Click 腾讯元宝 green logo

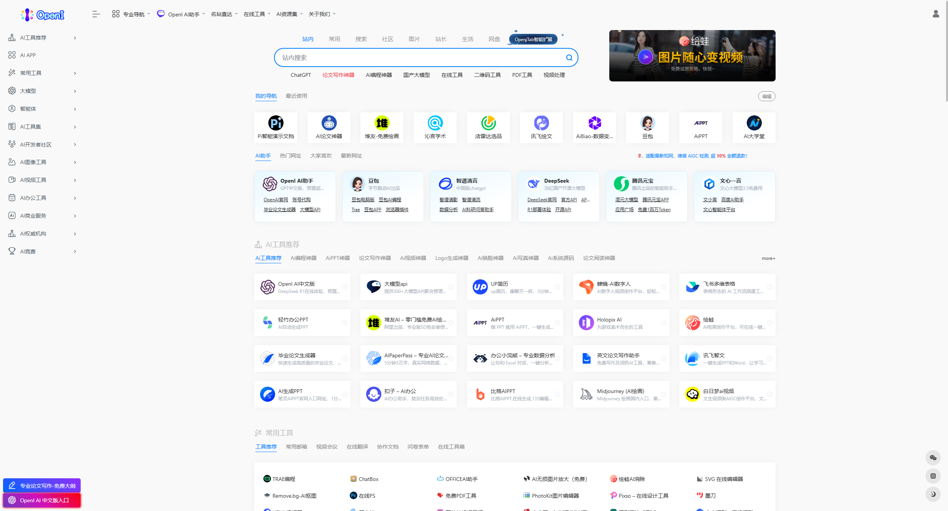[x=621, y=184]
